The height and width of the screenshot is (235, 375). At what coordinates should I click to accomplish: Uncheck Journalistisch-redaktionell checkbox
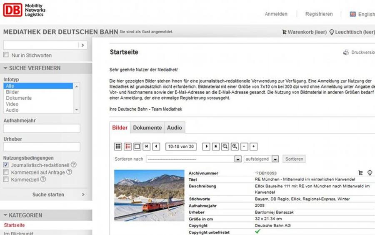(x=6, y=165)
